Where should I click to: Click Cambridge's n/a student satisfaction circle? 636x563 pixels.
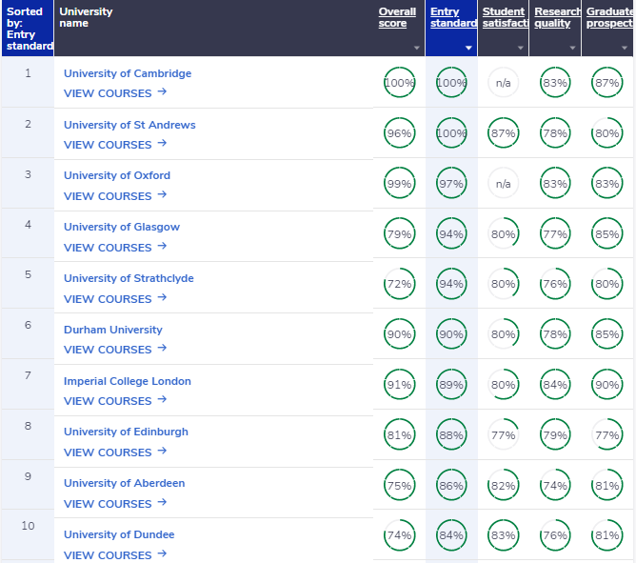pos(504,82)
